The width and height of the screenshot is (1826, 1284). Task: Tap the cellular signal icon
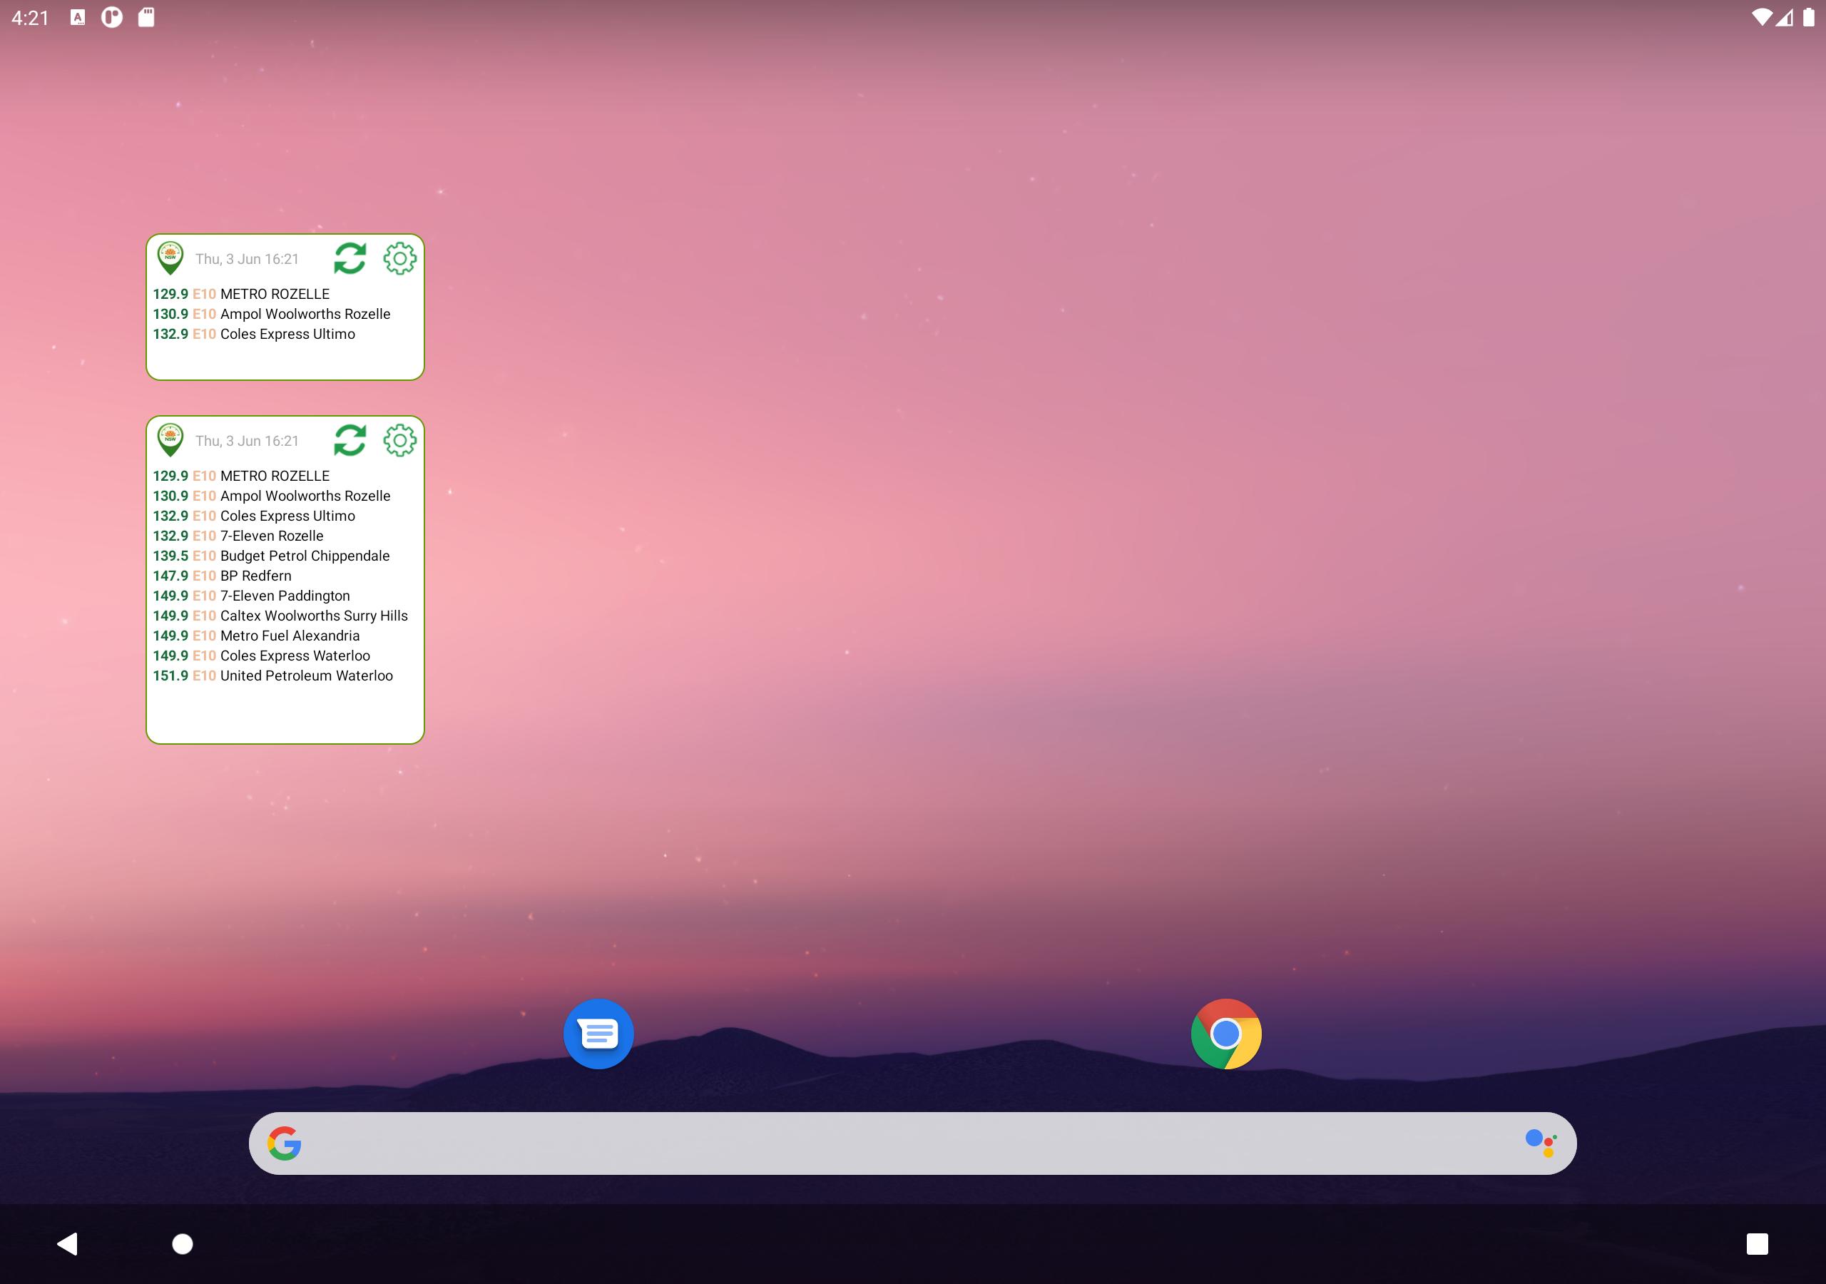coord(1784,18)
